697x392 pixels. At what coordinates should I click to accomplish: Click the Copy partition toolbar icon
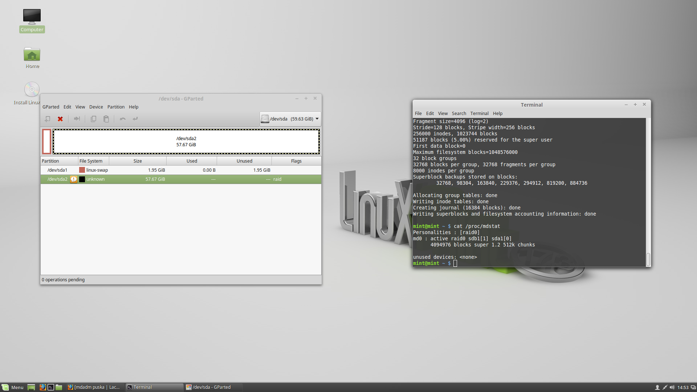point(93,119)
